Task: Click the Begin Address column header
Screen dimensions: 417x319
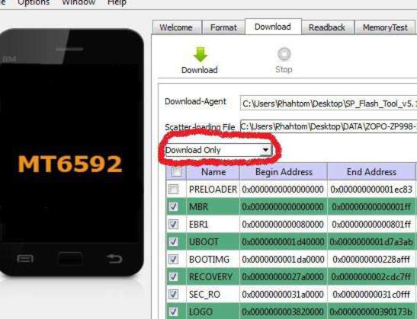Action: (284, 172)
